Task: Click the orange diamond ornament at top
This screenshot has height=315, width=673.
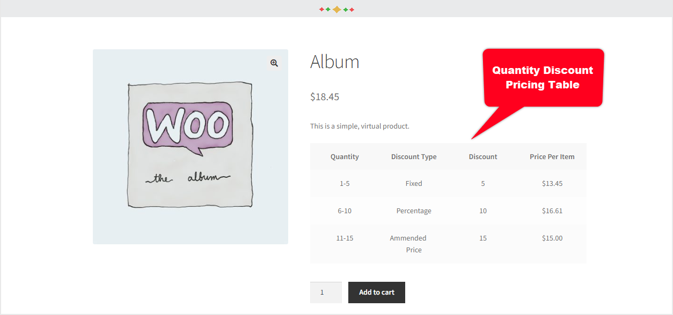Action: (x=336, y=9)
